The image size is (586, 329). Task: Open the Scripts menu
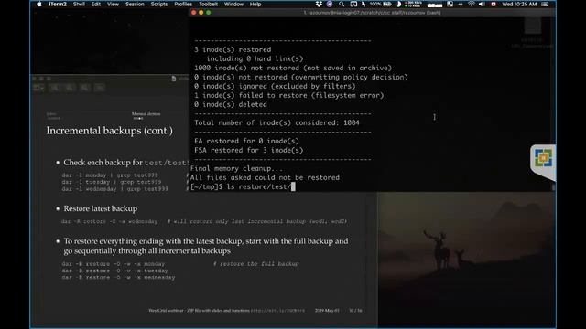click(x=159, y=4)
